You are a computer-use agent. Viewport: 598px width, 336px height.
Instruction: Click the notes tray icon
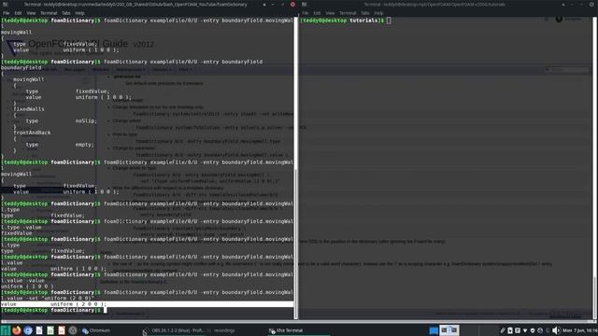(x=518, y=330)
